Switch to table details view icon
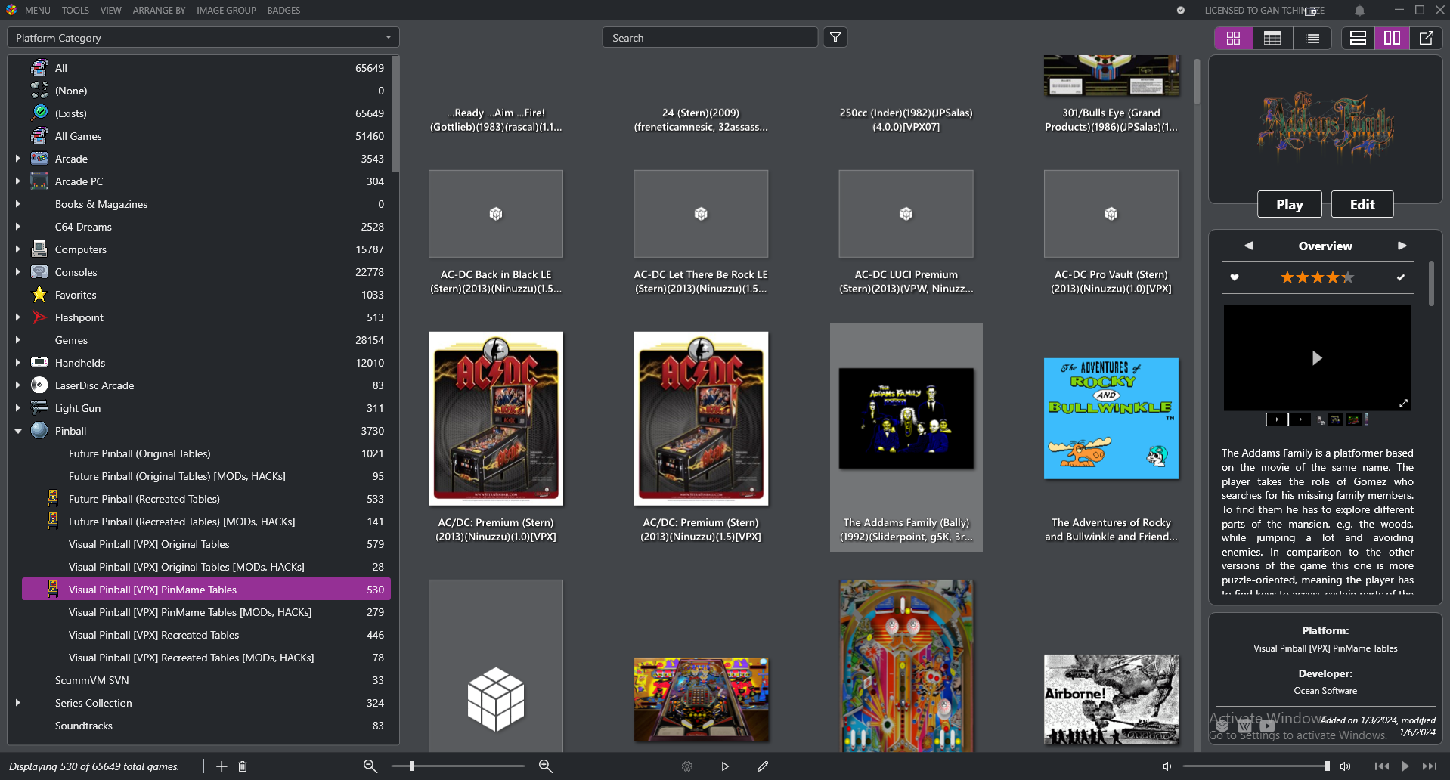Screen dimensions: 1450x780 click(1272, 38)
